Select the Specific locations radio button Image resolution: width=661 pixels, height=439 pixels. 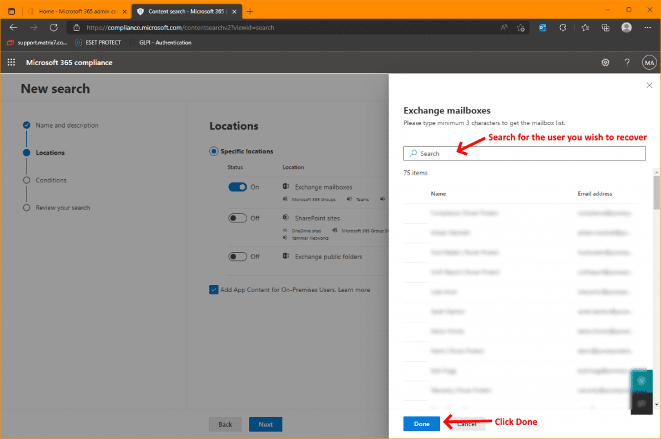tap(214, 151)
